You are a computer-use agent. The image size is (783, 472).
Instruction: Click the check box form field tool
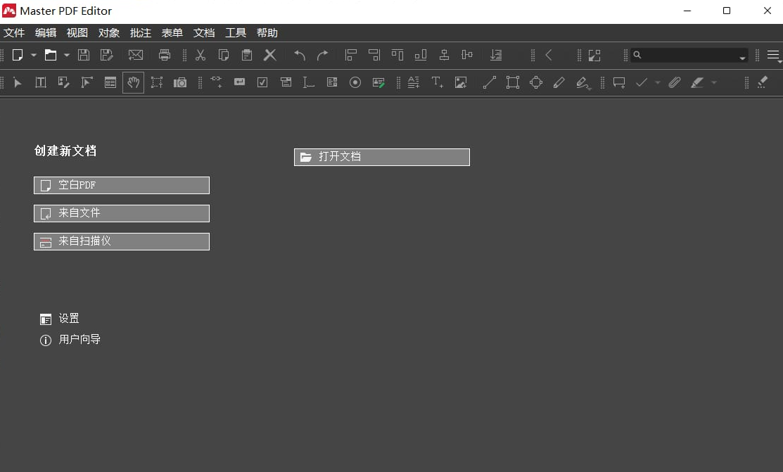(x=262, y=82)
